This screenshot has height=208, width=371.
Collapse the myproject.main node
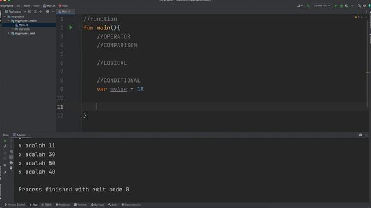click(9, 21)
